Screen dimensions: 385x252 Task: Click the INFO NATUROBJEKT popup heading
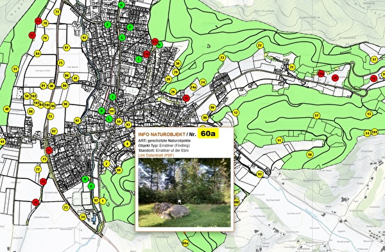tap(162, 134)
